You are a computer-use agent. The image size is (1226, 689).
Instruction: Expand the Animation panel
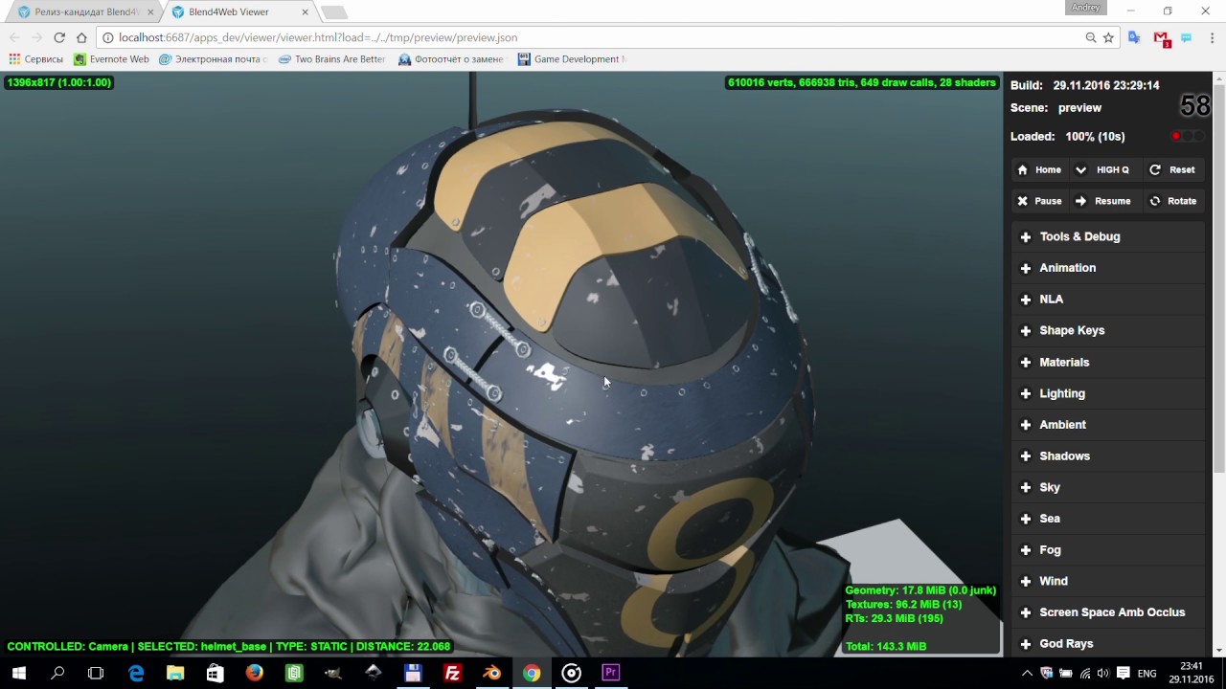click(x=1108, y=268)
